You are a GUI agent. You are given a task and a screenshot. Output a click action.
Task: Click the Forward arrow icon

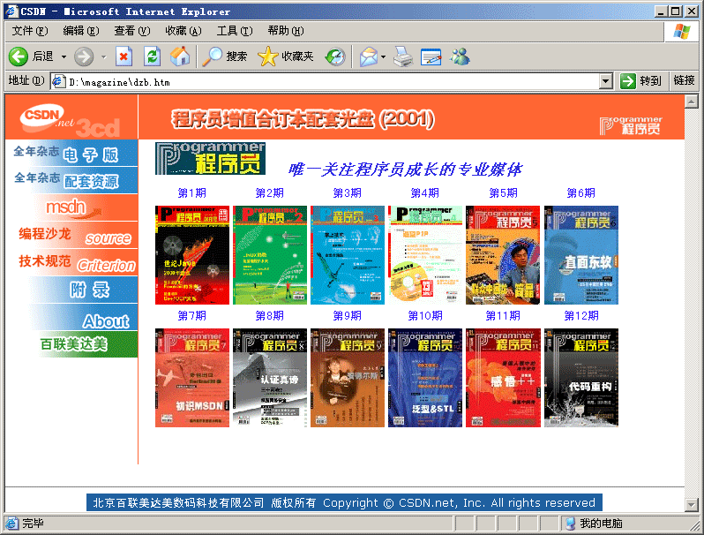tap(84, 57)
